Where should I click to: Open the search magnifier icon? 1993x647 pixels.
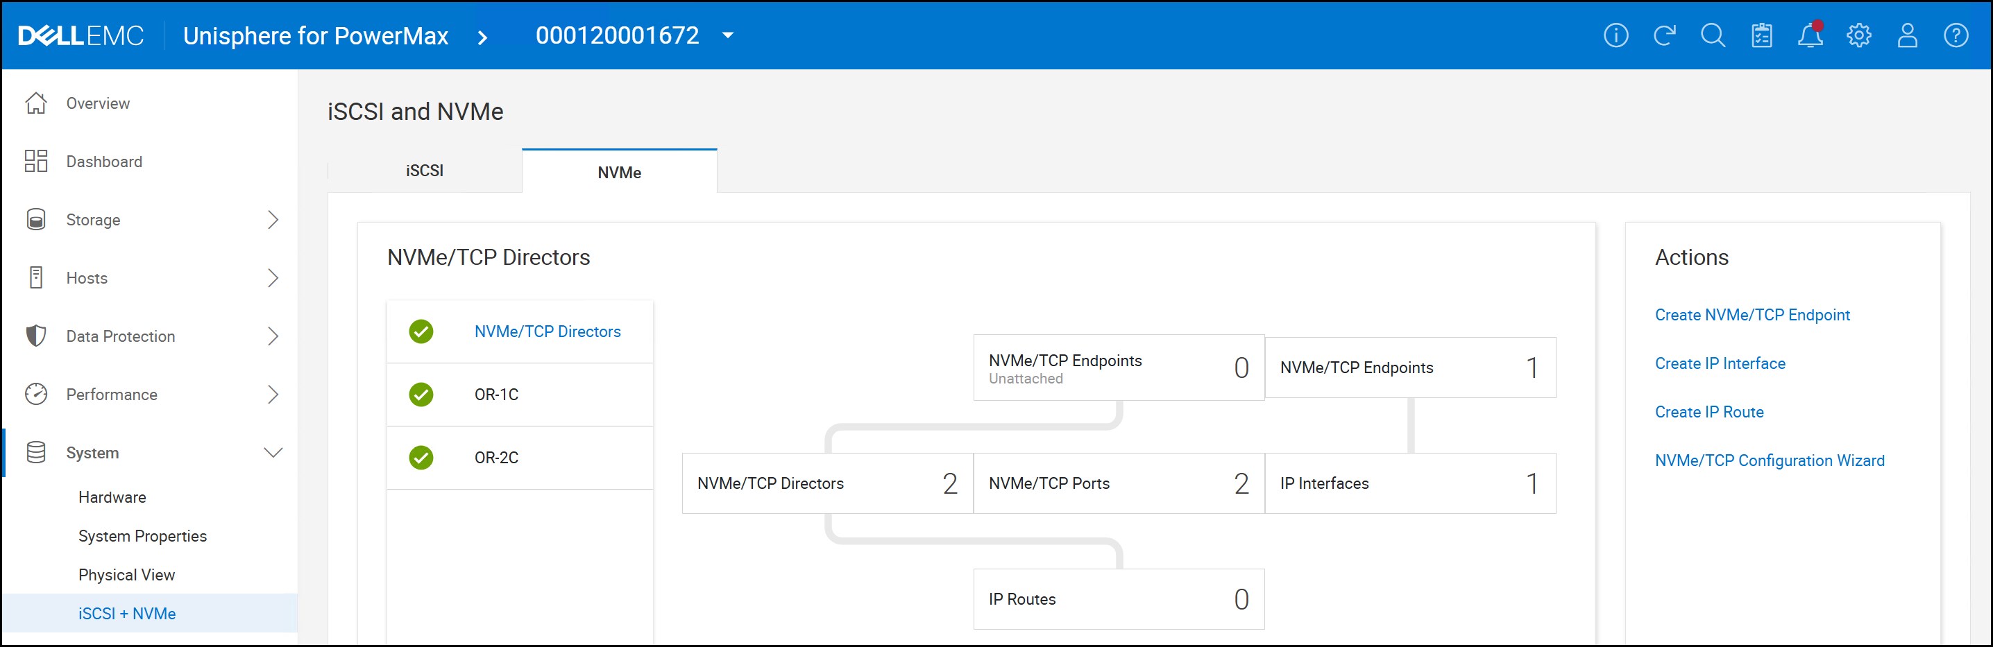1713,35
